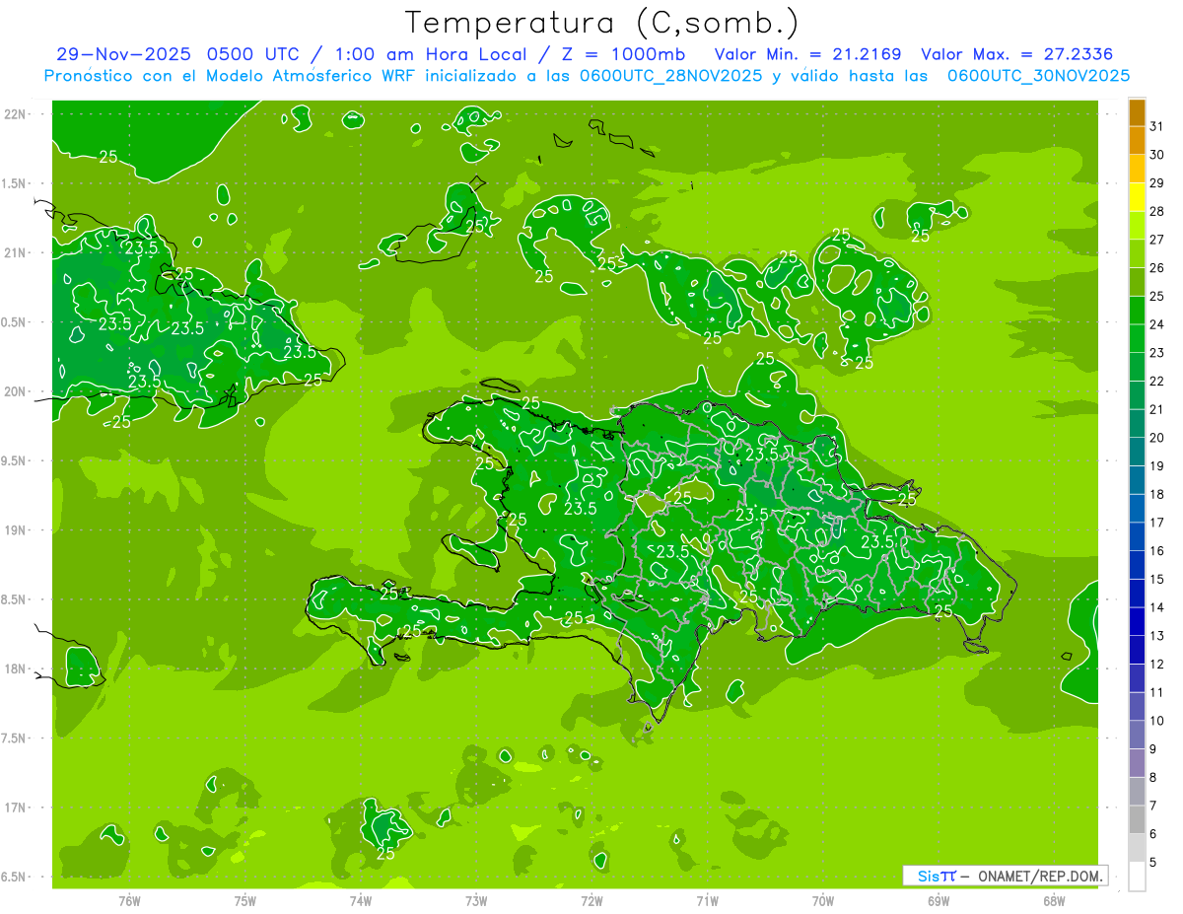1183x914 pixels.
Task: Click the "74W" longitude axis label
Action: [x=361, y=900]
